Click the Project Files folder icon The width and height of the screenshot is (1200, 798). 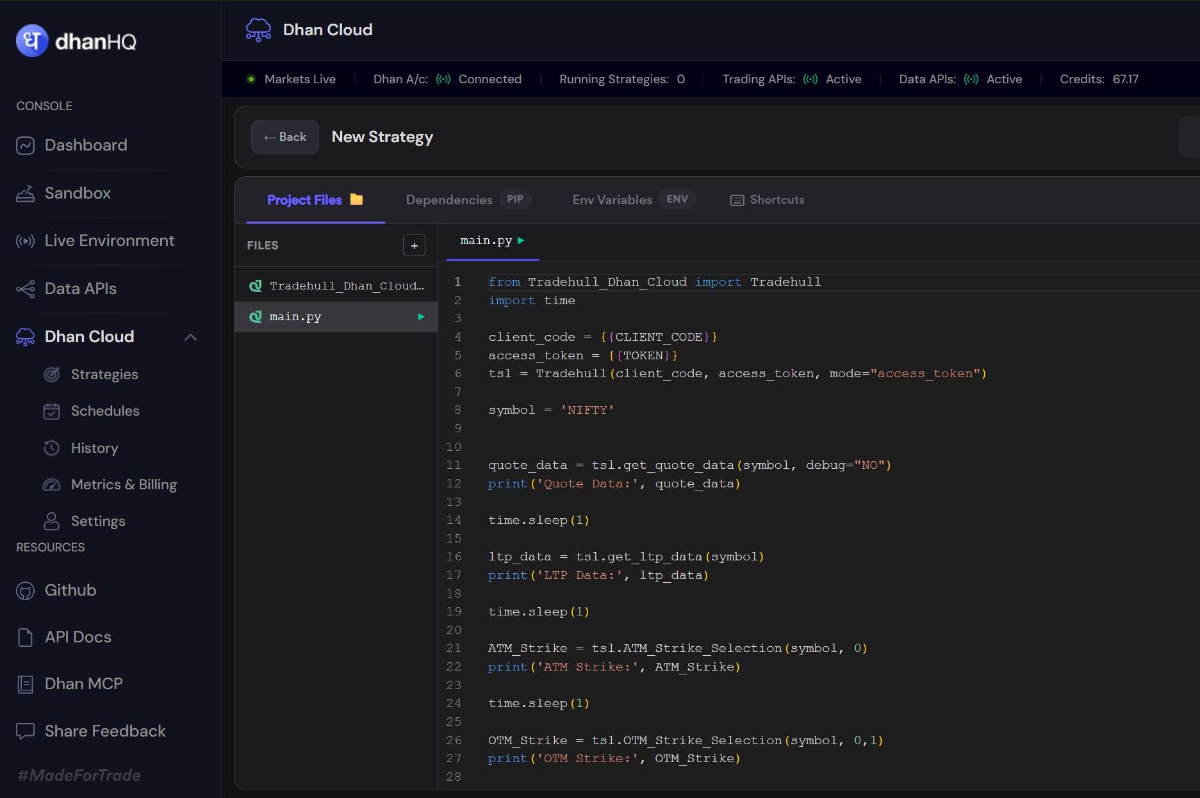coord(357,200)
